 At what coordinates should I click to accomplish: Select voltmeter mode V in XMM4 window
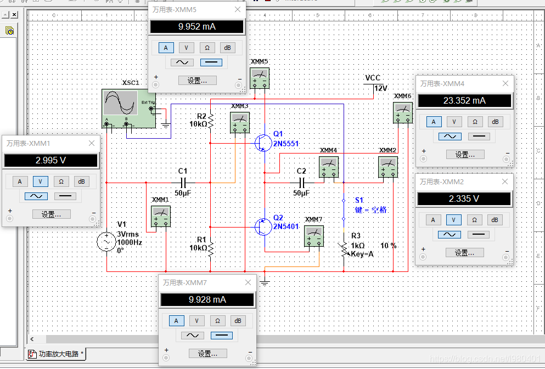point(454,122)
